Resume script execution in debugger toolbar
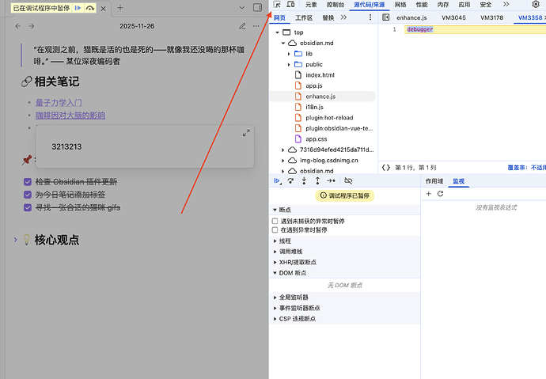This screenshot has height=379, width=546. click(277, 180)
